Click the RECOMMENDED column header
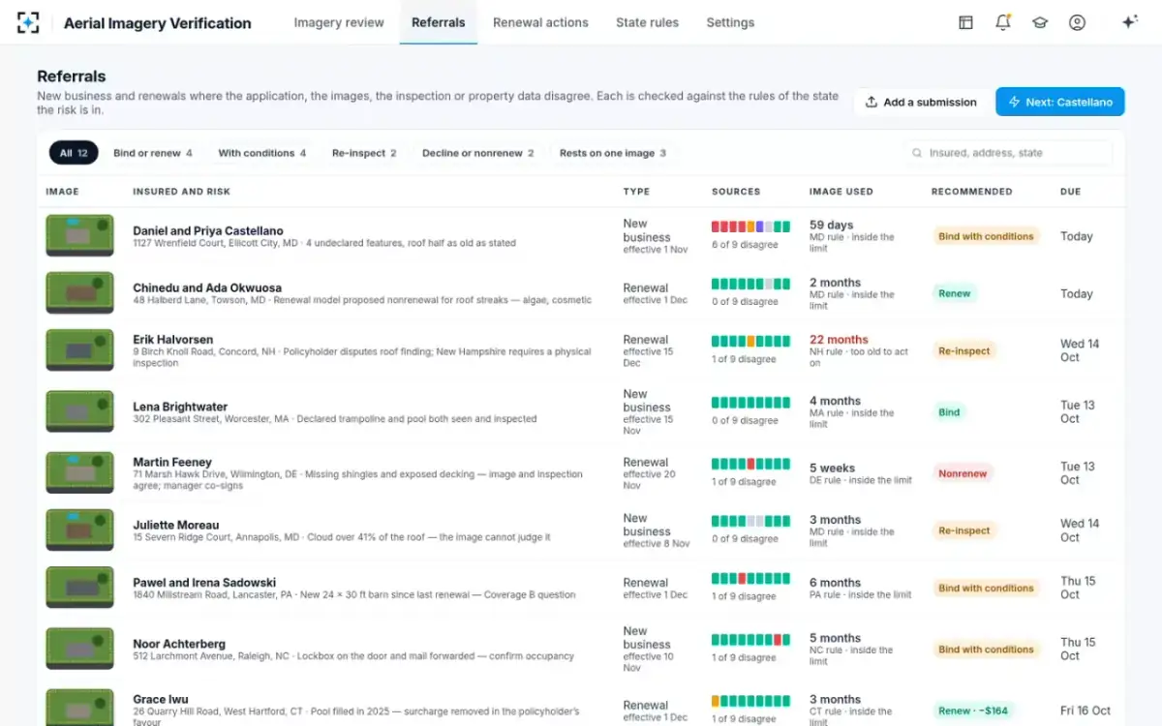The image size is (1162, 726). (x=971, y=192)
